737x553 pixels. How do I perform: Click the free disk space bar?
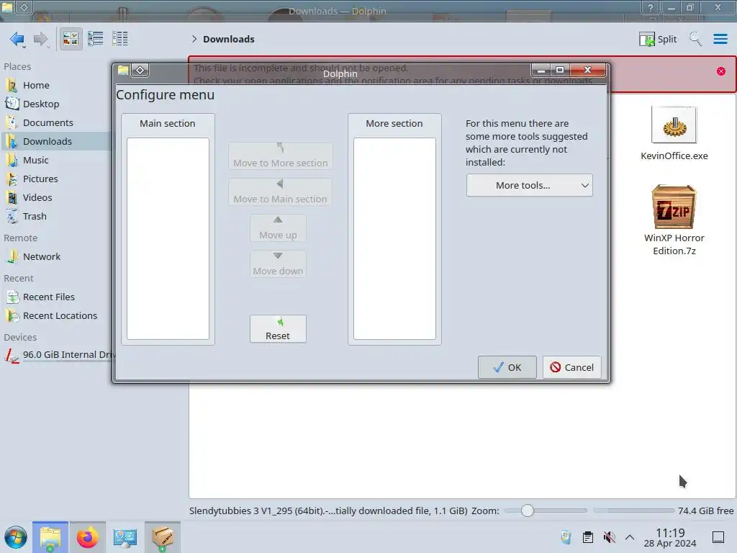(633, 511)
